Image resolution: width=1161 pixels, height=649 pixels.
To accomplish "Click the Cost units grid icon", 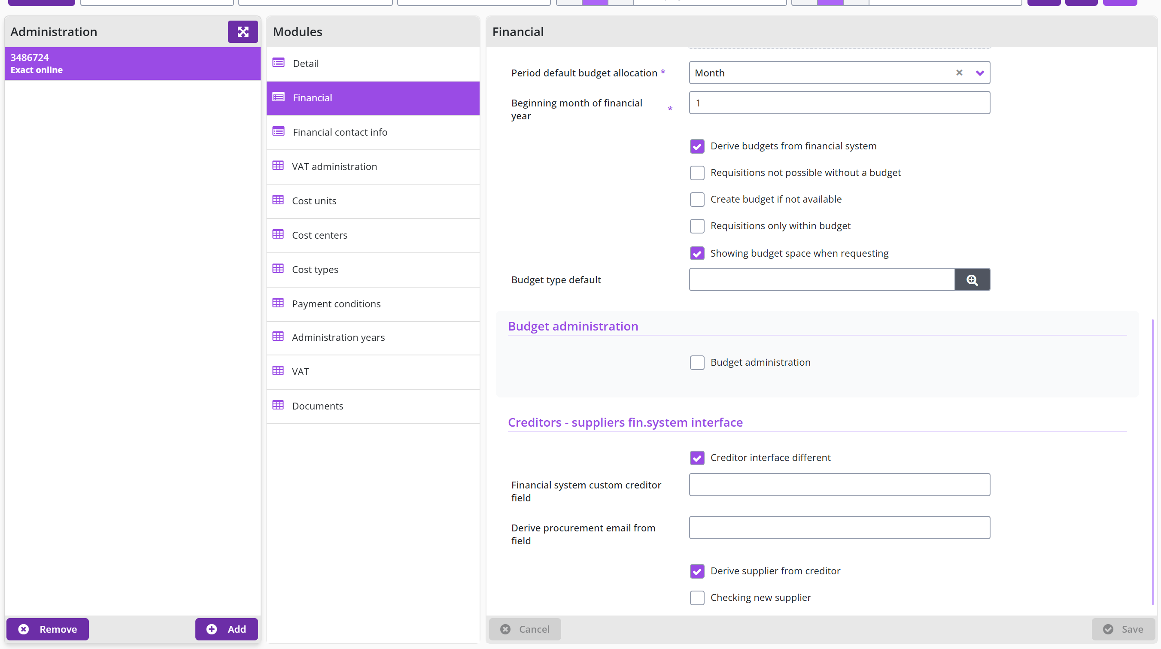I will click(278, 200).
